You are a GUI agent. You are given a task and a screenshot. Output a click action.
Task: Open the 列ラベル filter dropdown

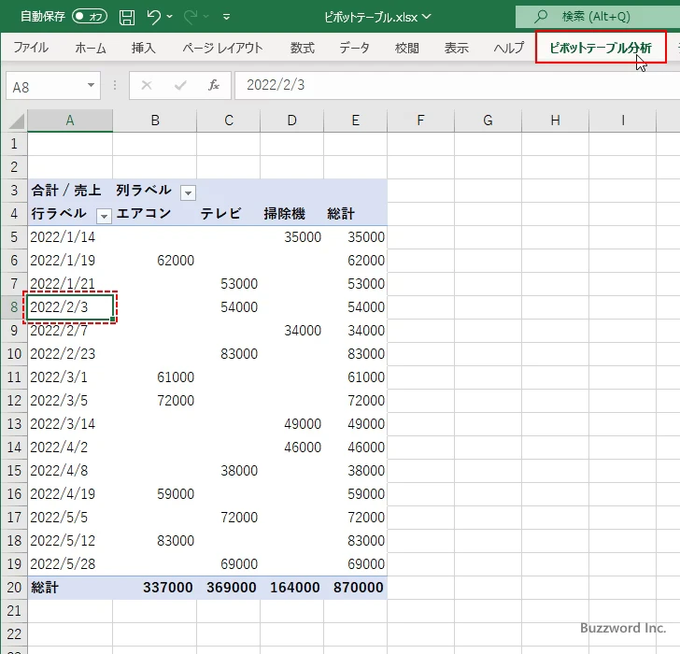coord(189,192)
